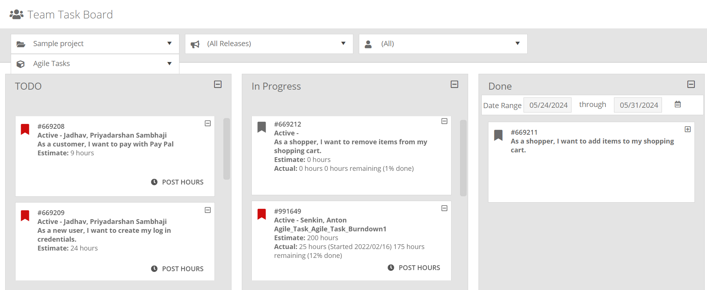Collapse the Done column
The height and width of the screenshot is (290, 707).
click(691, 84)
